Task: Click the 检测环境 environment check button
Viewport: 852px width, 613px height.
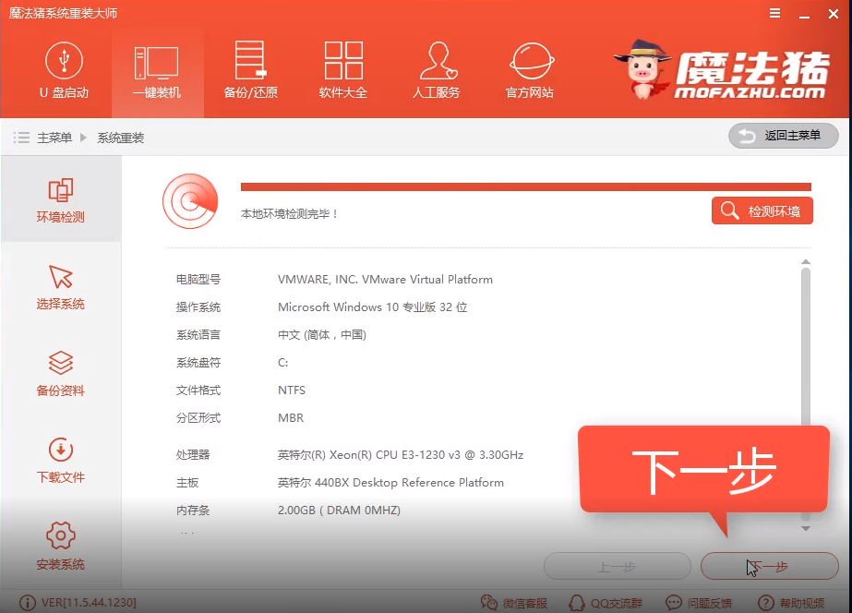Action: click(762, 210)
